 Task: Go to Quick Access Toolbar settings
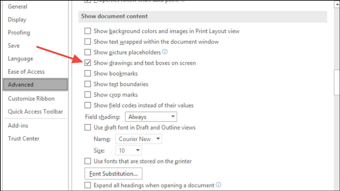coord(35,112)
